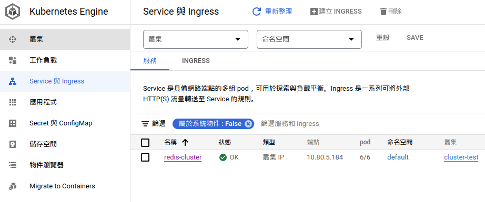Click the 端點 column header

coord(314,143)
